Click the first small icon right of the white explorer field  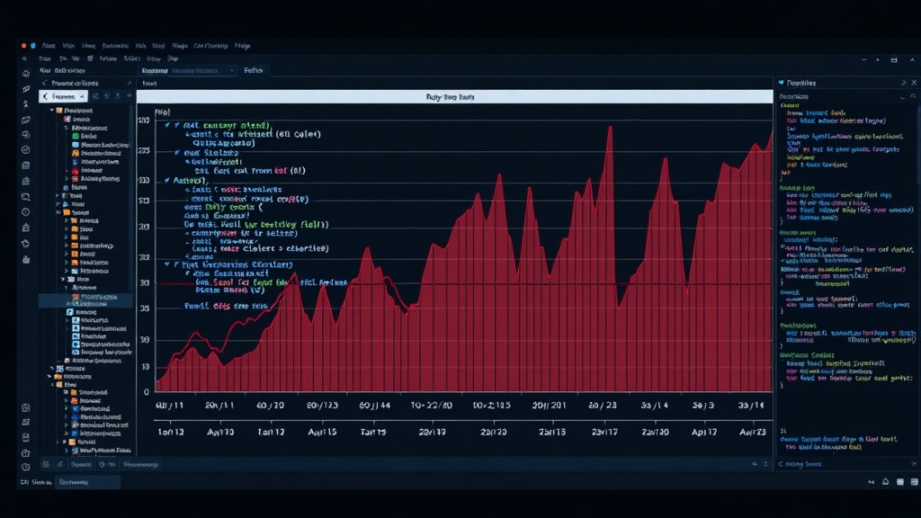(95, 95)
